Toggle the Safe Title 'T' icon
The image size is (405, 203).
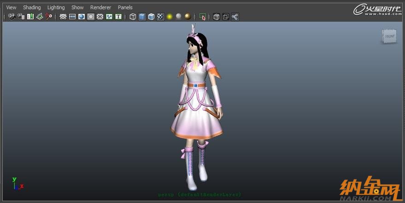click(x=118, y=17)
